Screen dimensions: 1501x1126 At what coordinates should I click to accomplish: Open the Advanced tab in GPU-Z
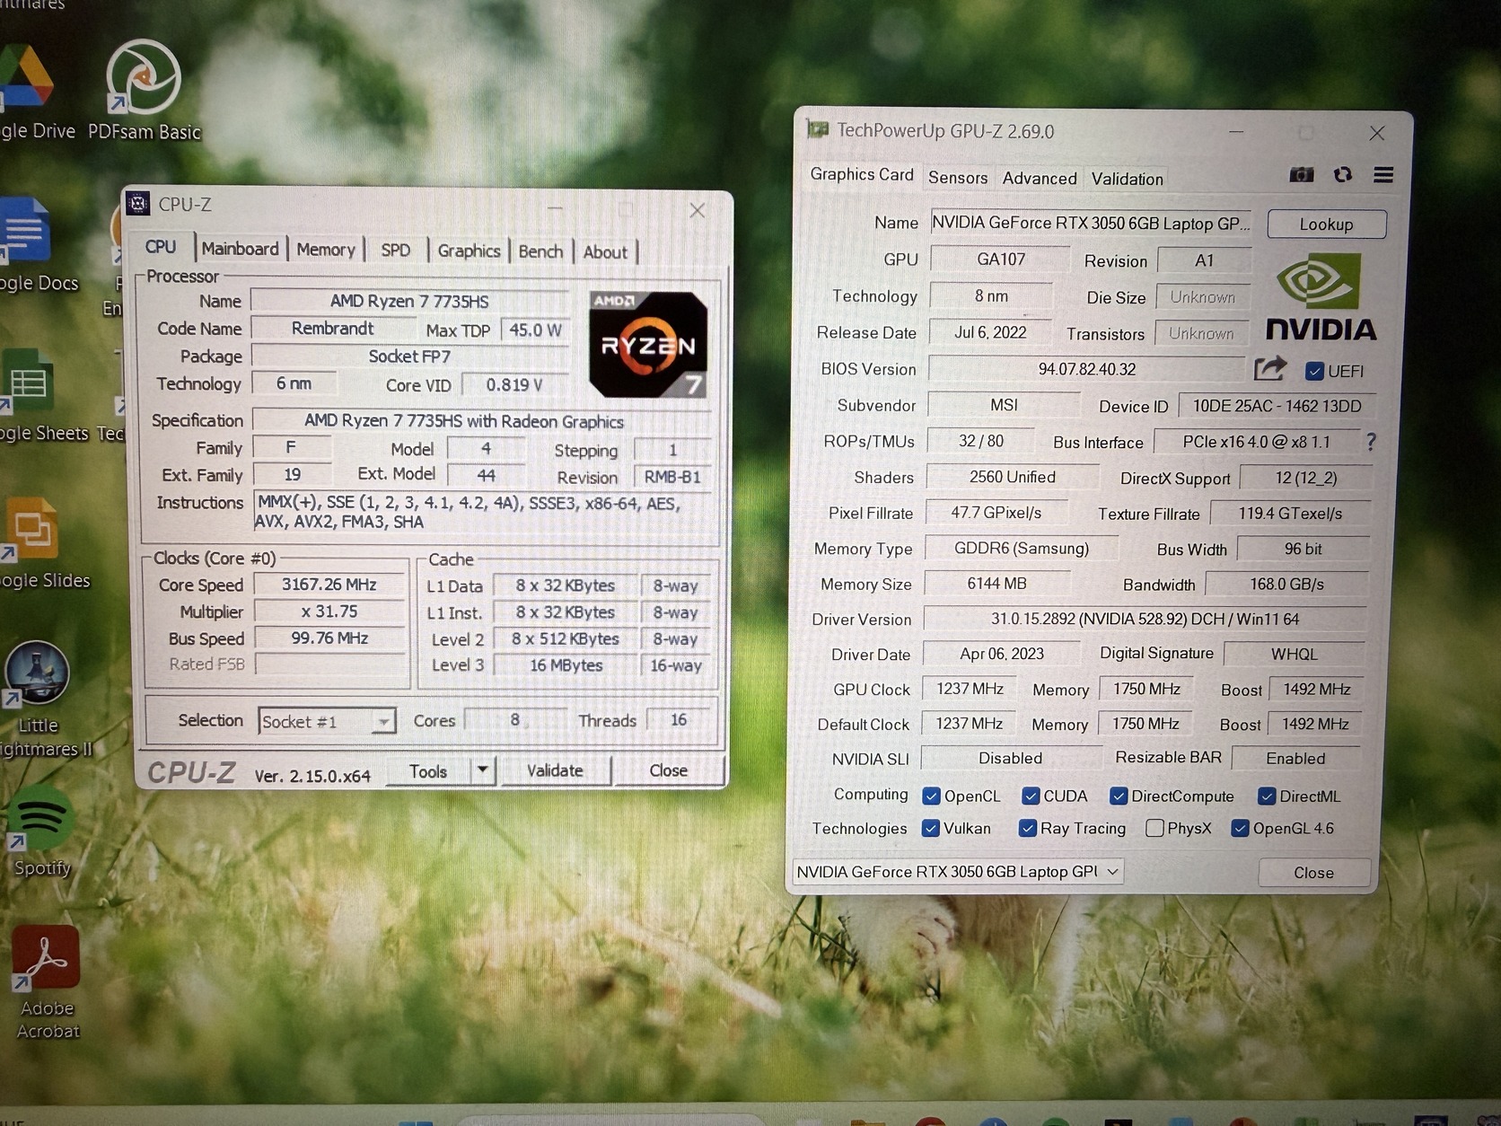[1040, 179]
